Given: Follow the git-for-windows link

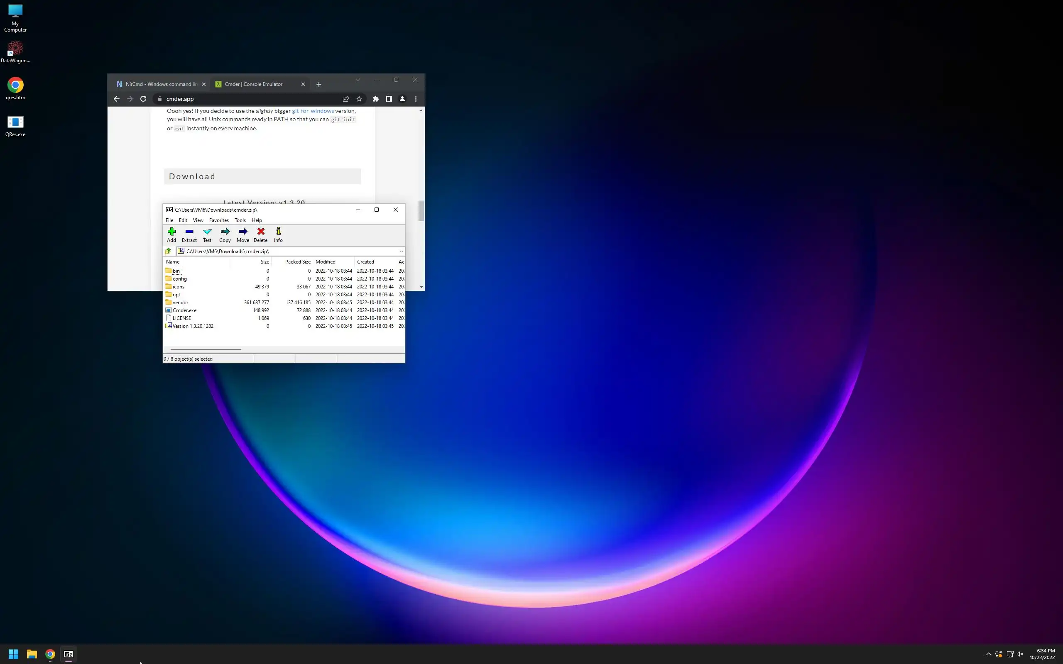Looking at the screenshot, I should click(x=312, y=111).
